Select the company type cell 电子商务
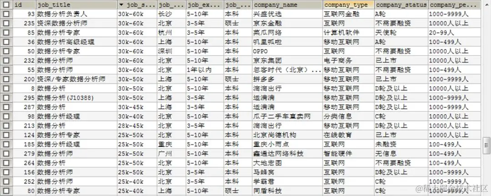This screenshot has width=491, height=196. (349, 60)
